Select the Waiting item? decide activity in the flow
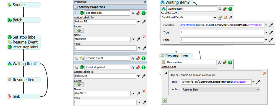The image size is (276, 106). click(x=23, y=64)
